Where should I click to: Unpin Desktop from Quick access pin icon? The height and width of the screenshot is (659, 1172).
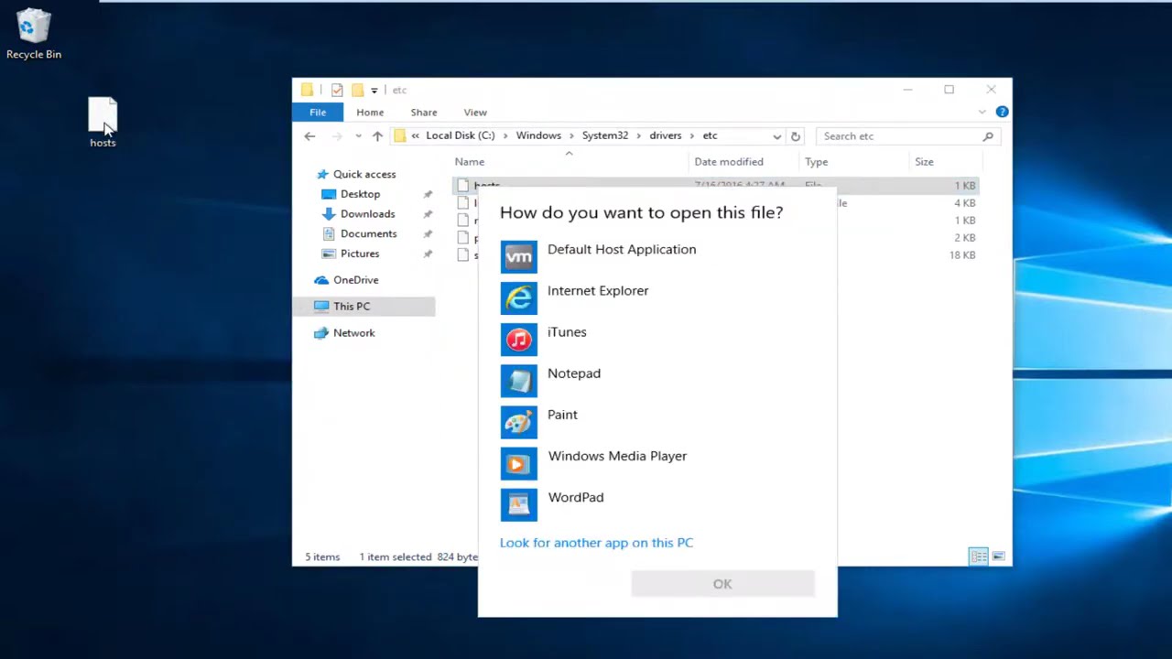pos(428,194)
